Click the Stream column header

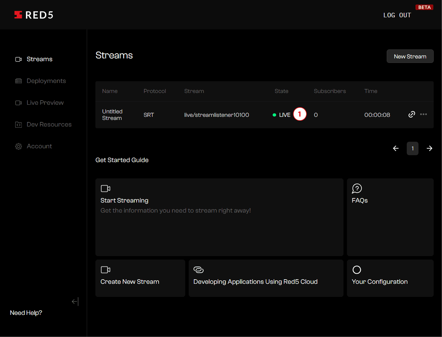point(194,91)
